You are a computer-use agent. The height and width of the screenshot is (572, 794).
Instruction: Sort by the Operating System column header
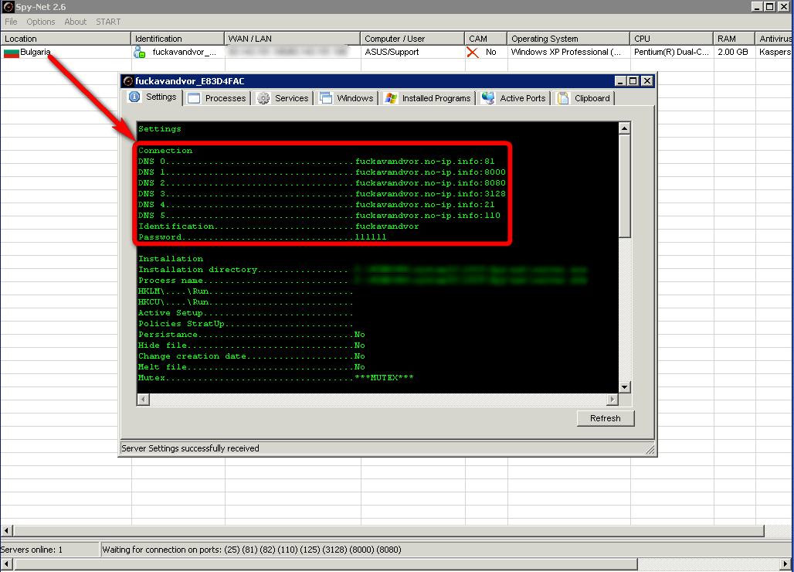568,39
